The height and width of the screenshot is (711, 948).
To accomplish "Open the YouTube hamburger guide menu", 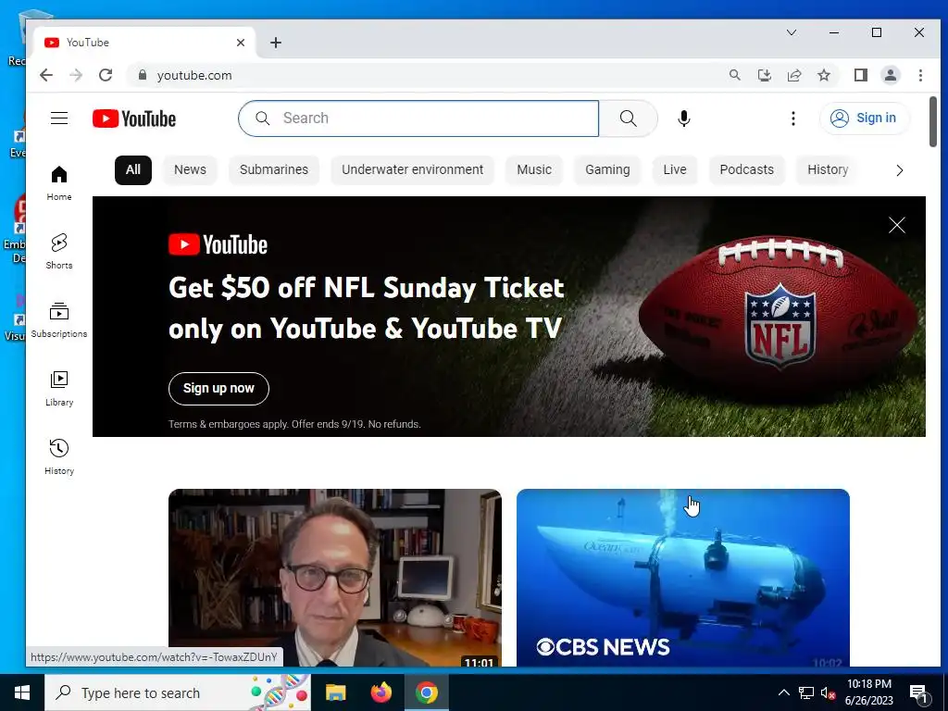I will (x=59, y=118).
